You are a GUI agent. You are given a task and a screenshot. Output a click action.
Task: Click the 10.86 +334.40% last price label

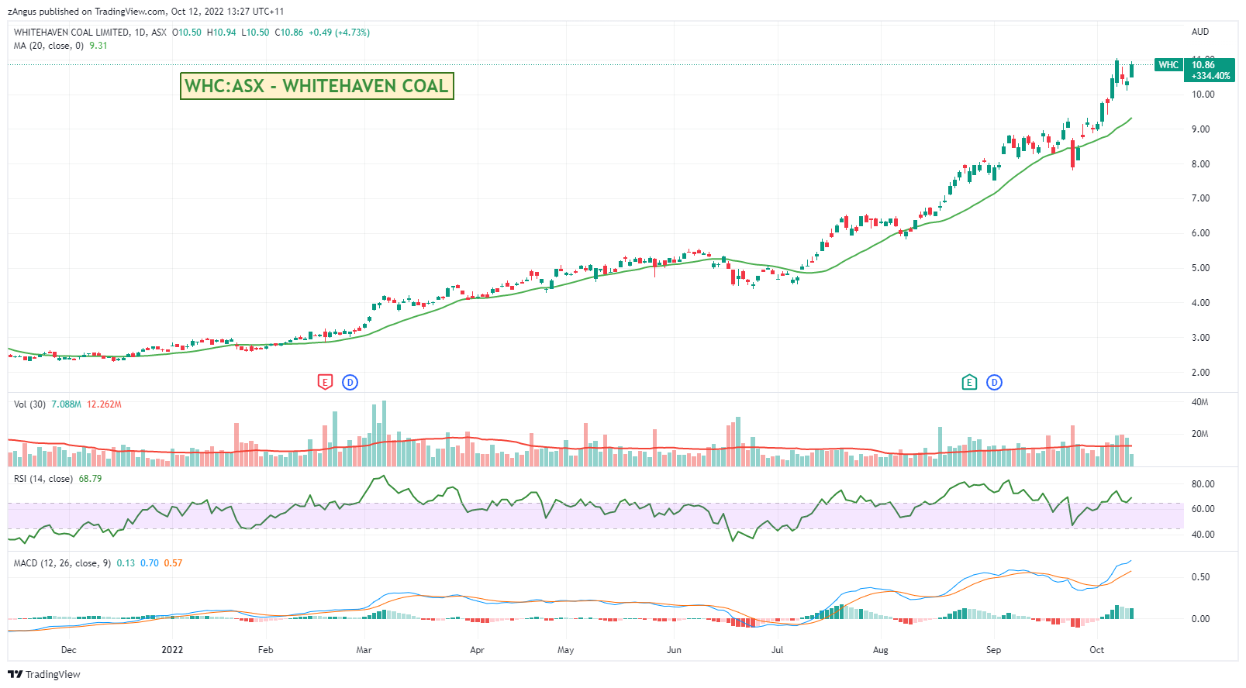(1210, 71)
